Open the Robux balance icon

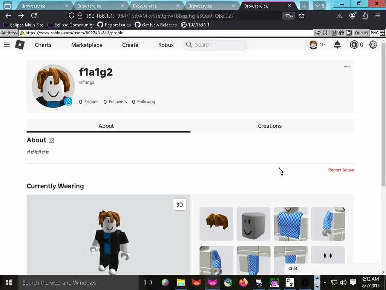point(354,45)
